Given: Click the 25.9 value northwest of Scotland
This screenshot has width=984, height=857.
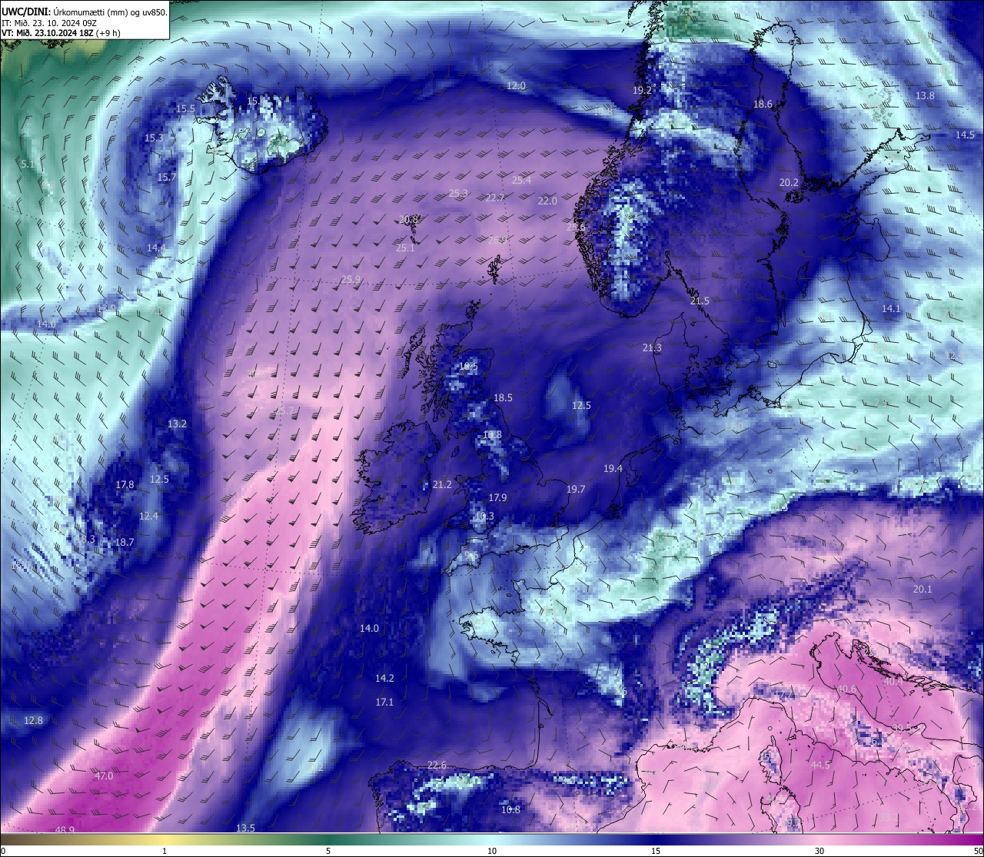Looking at the screenshot, I should coord(351,280).
